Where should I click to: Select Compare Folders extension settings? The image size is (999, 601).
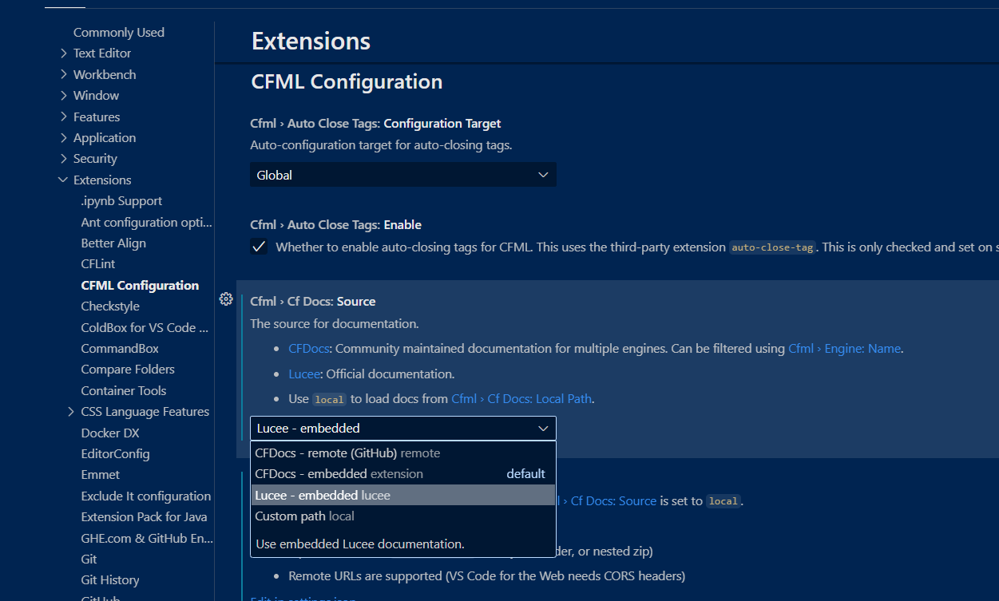tap(128, 370)
